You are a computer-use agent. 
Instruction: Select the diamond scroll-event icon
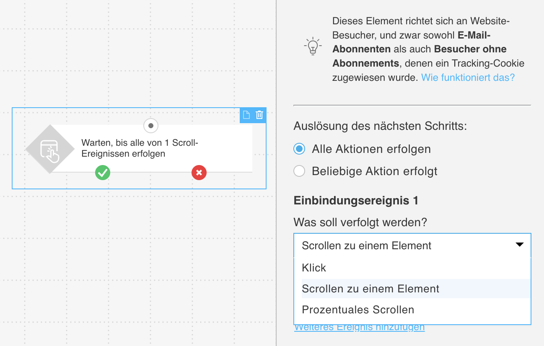pos(50,148)
